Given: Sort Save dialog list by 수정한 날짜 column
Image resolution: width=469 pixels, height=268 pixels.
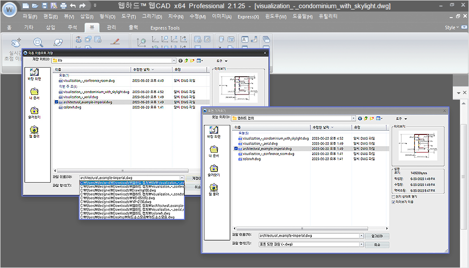Looking at the screenshot, I should pos(152,70).
